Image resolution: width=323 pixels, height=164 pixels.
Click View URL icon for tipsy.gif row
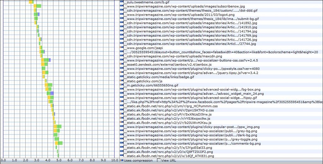point(125,98)
